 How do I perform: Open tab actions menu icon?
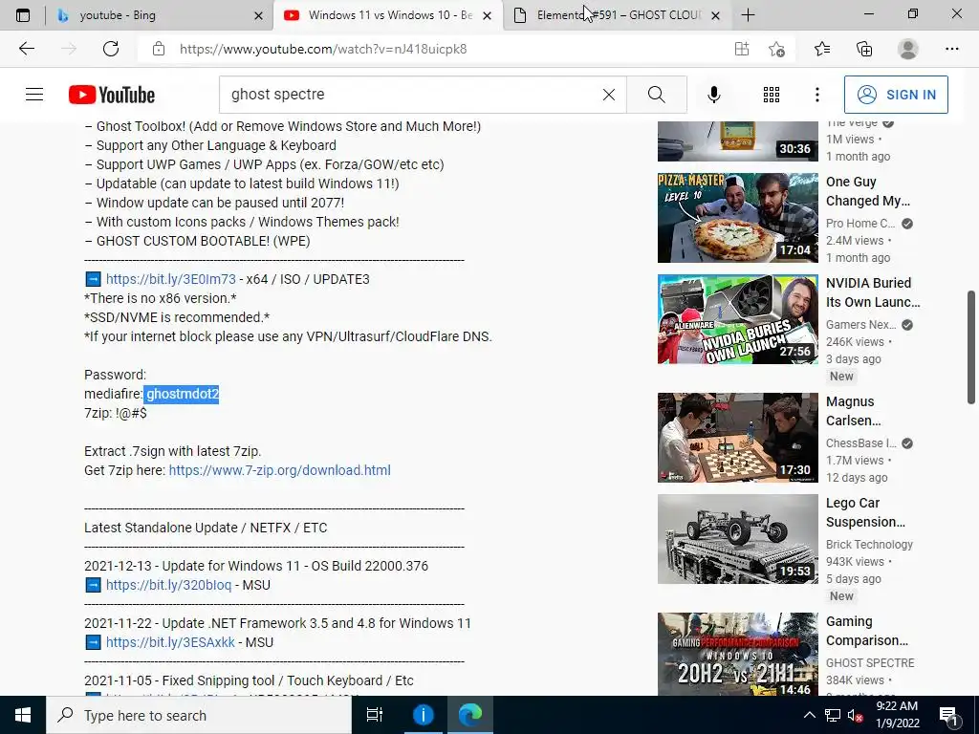point(23,15)
